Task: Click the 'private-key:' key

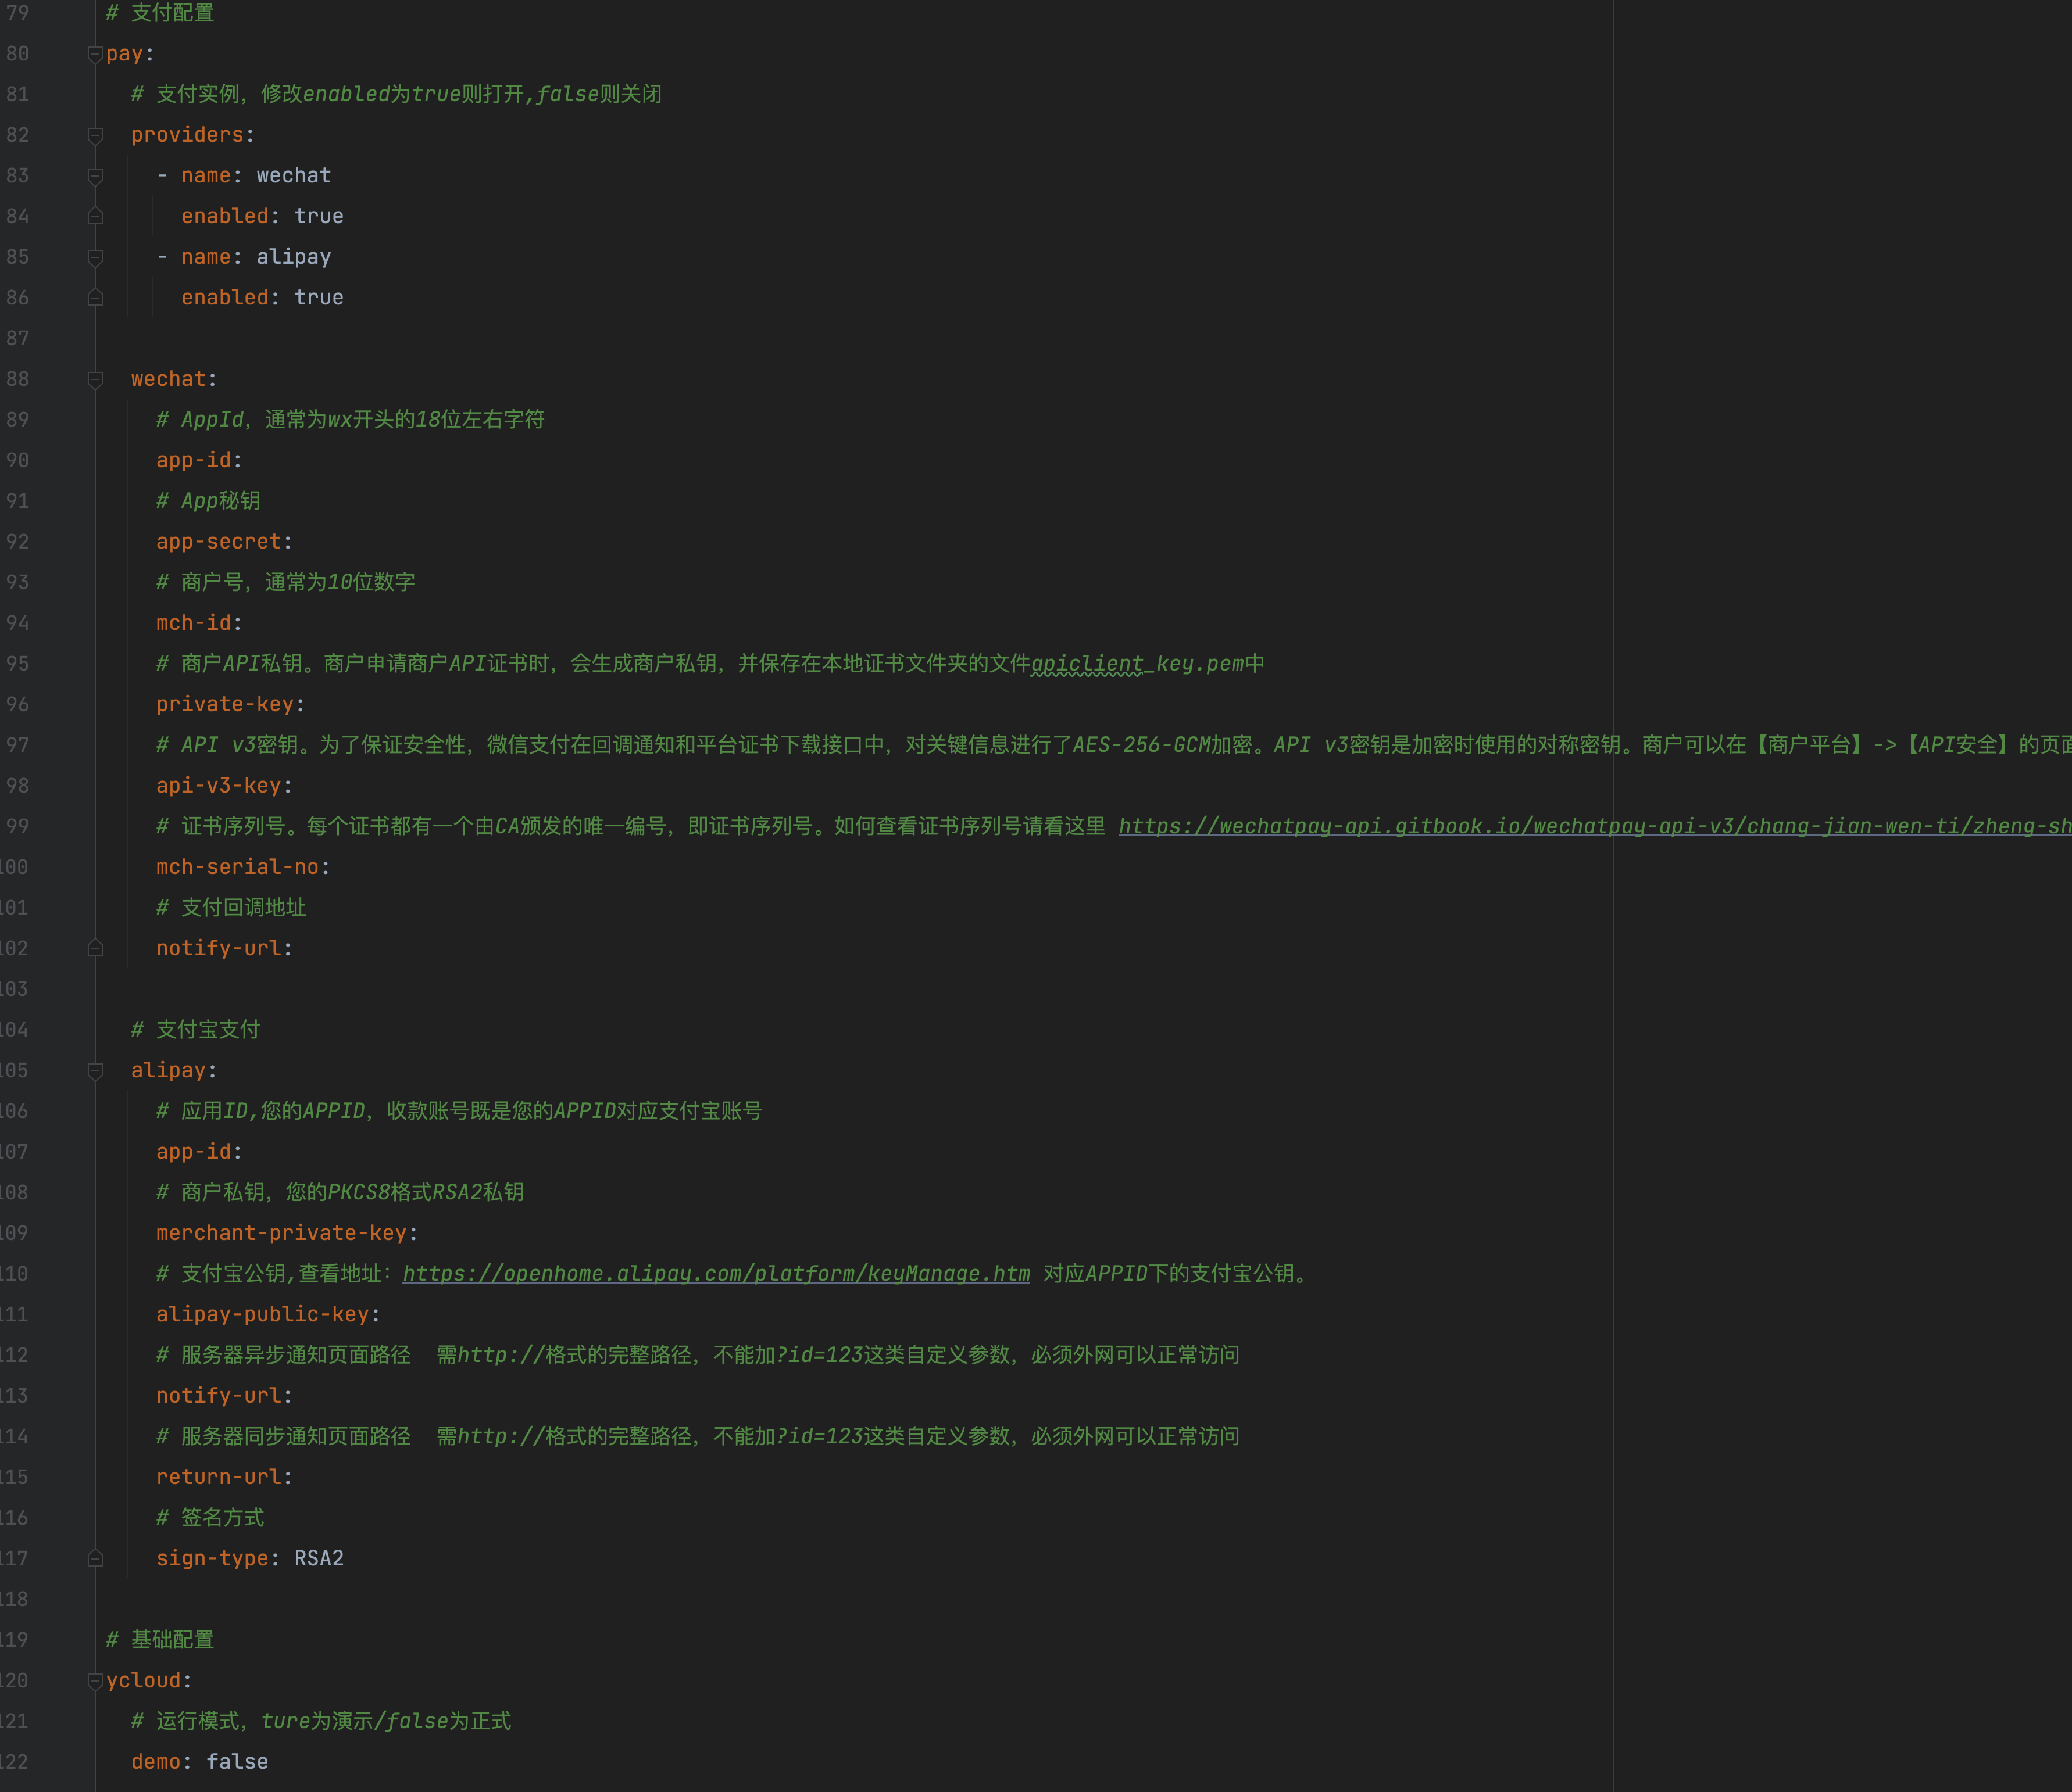Action: (x=230, y=704)
